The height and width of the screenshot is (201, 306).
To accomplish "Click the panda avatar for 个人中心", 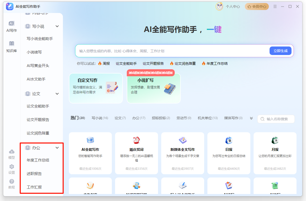I will [219, 6].
